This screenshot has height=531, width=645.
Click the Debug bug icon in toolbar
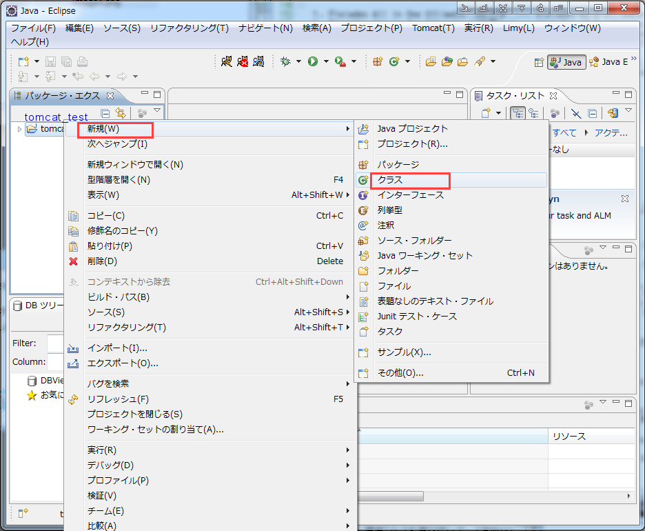coord(285,61)
